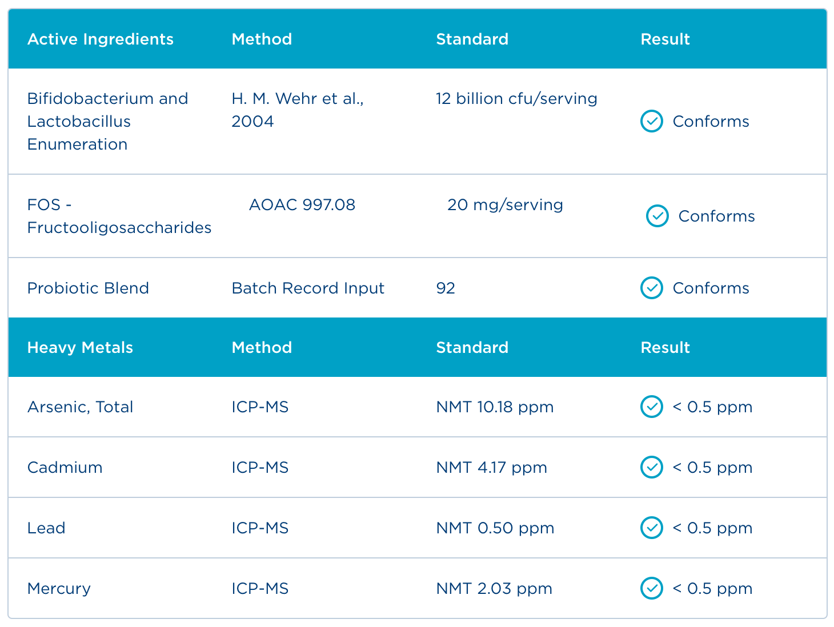Select the NMT 0.50 ppm lead standard

point(495,528)
